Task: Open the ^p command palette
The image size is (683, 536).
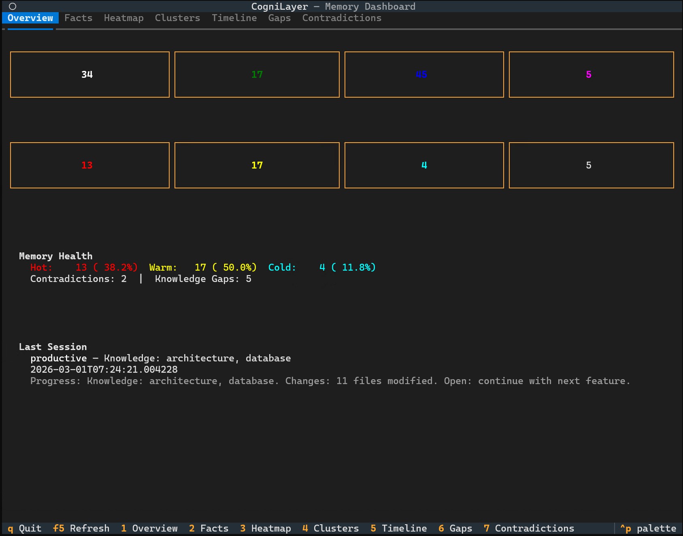Action: 648,528
